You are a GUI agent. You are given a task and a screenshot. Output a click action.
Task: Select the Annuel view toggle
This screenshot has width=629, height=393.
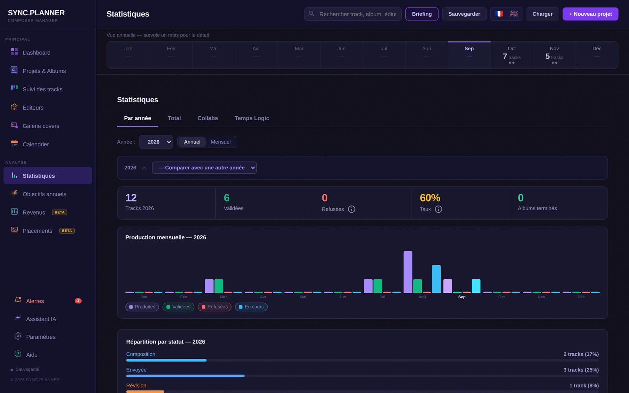pyautogui.click(x=192, y=142)
